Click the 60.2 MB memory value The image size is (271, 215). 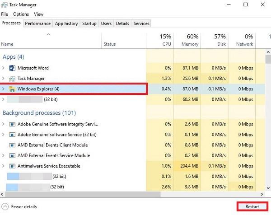[x=191, y=99]
